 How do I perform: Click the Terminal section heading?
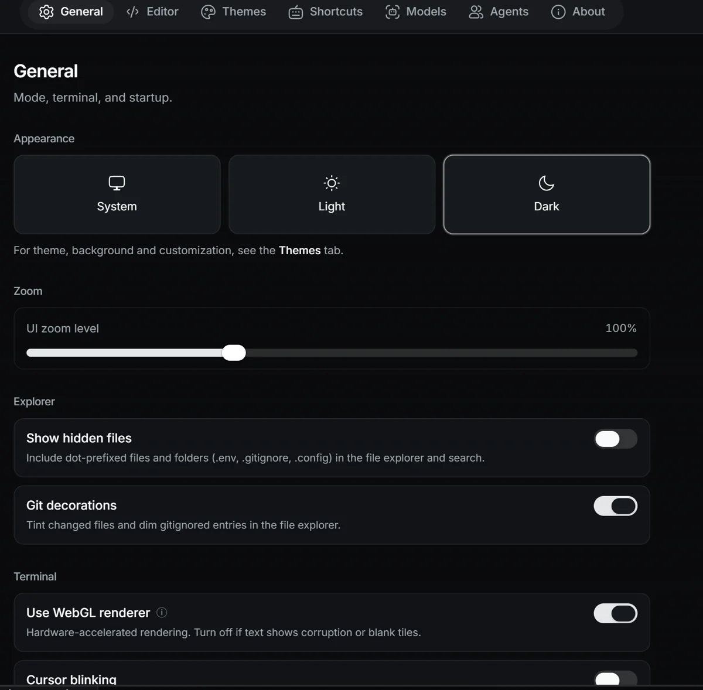pos(35,576)
